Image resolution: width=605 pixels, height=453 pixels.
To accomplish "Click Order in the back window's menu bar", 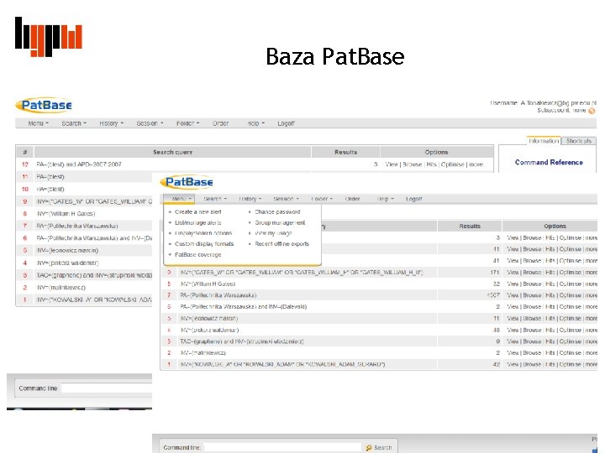I will (220, 123).
